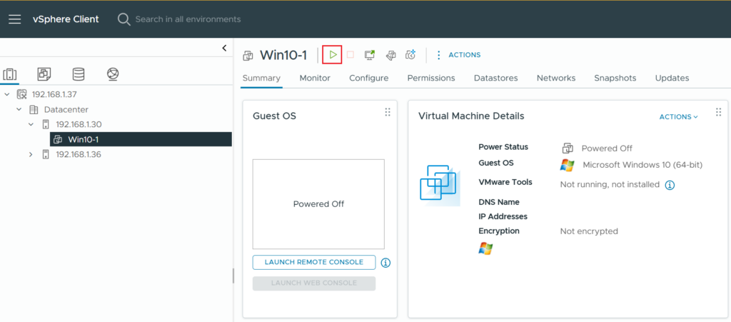Open the Datastores tab
This screenshot has height=322, width=731.
tap(495, 79)
